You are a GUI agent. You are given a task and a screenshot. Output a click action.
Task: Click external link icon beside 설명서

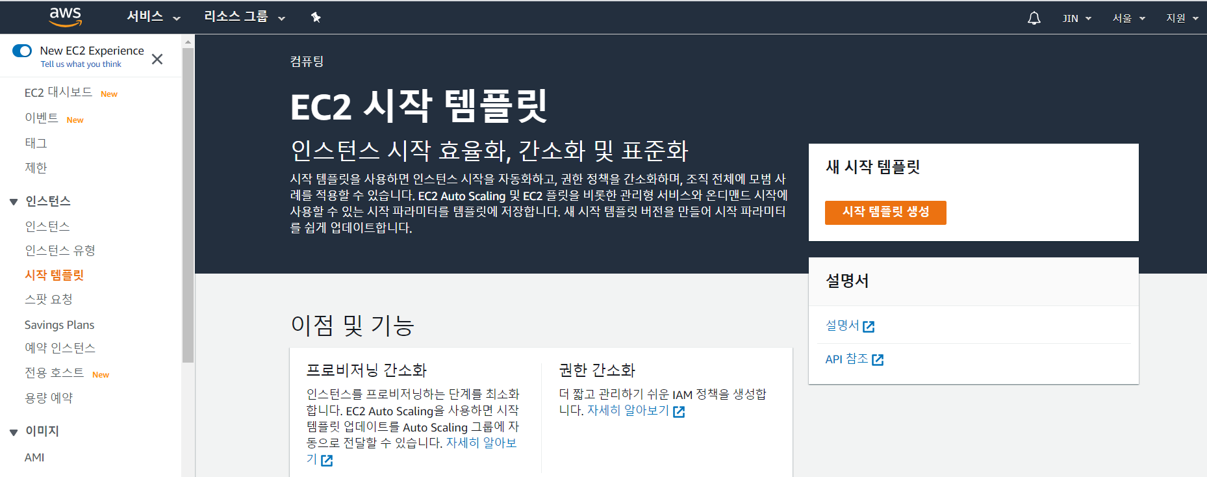(x=869, y=326)
